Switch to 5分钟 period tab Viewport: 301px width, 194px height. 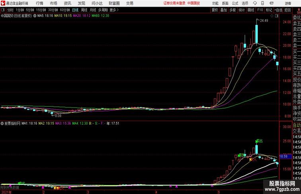[30, 10]
